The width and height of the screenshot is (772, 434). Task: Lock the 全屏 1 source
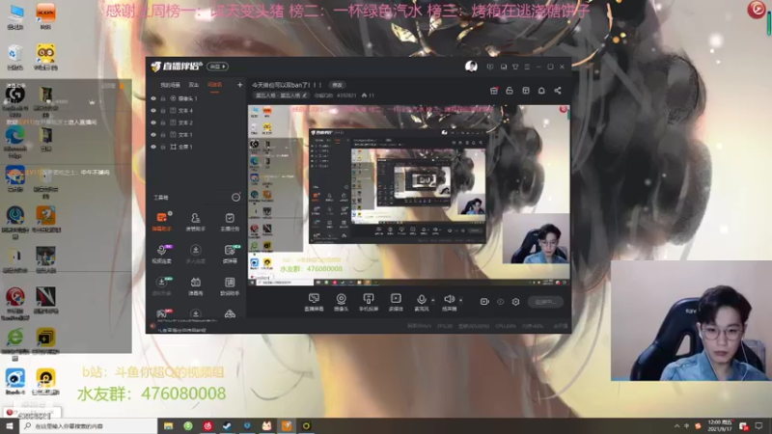tap(163, 147)
